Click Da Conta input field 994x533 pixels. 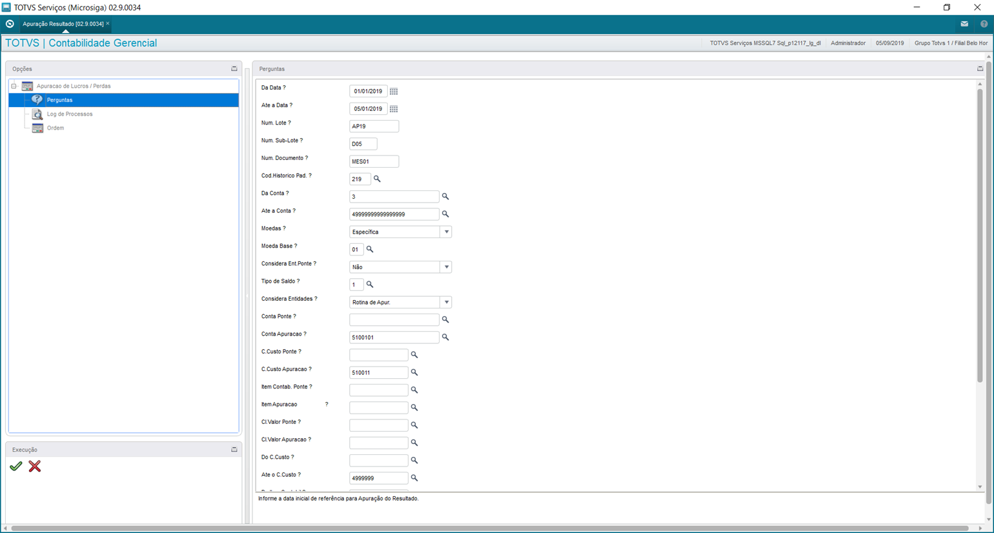[x=394, y=197]
